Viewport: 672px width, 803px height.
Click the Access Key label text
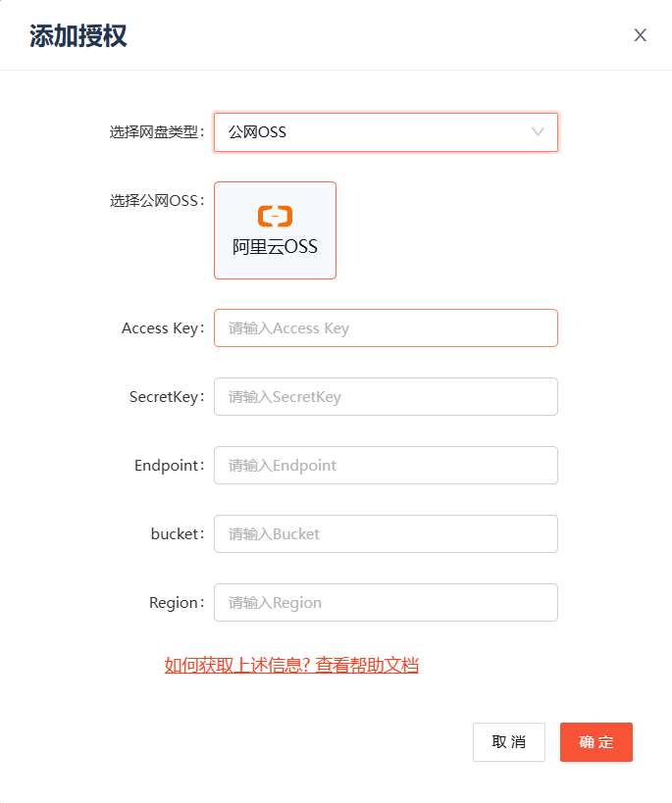pos(162,327)
